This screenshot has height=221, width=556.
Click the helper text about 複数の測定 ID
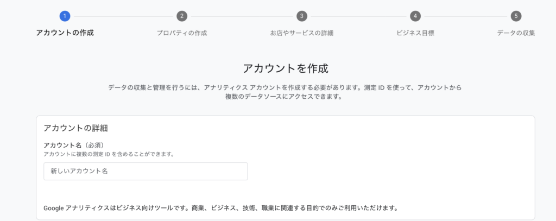coord(109,154)
